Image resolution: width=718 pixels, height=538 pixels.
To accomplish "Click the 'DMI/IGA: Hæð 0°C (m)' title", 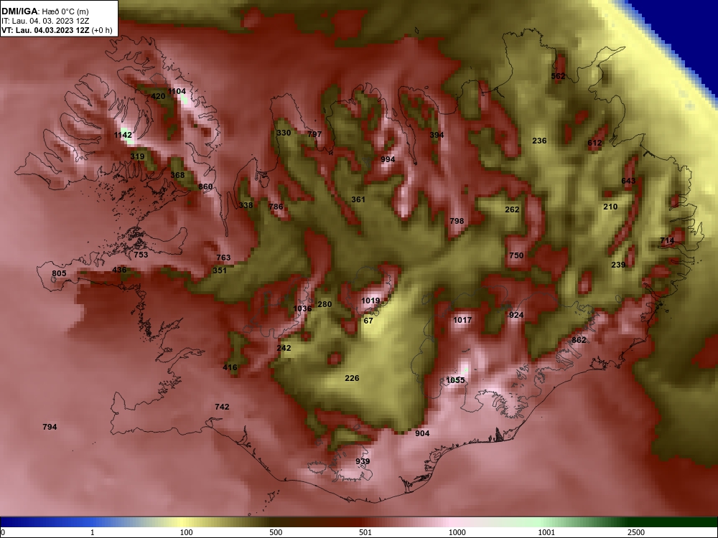I will [45, 11].
